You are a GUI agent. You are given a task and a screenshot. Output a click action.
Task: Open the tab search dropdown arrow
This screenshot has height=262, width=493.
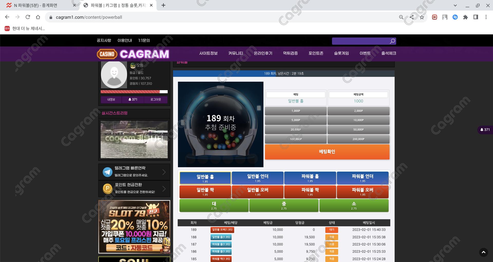coord(455,5)
